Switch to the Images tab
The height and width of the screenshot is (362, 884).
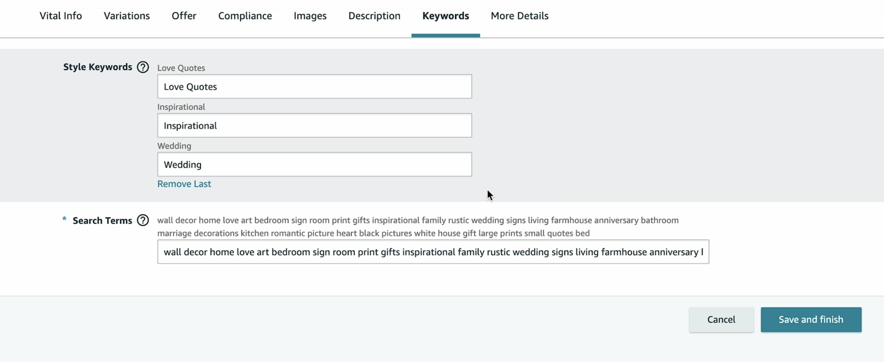pos(309,16)
